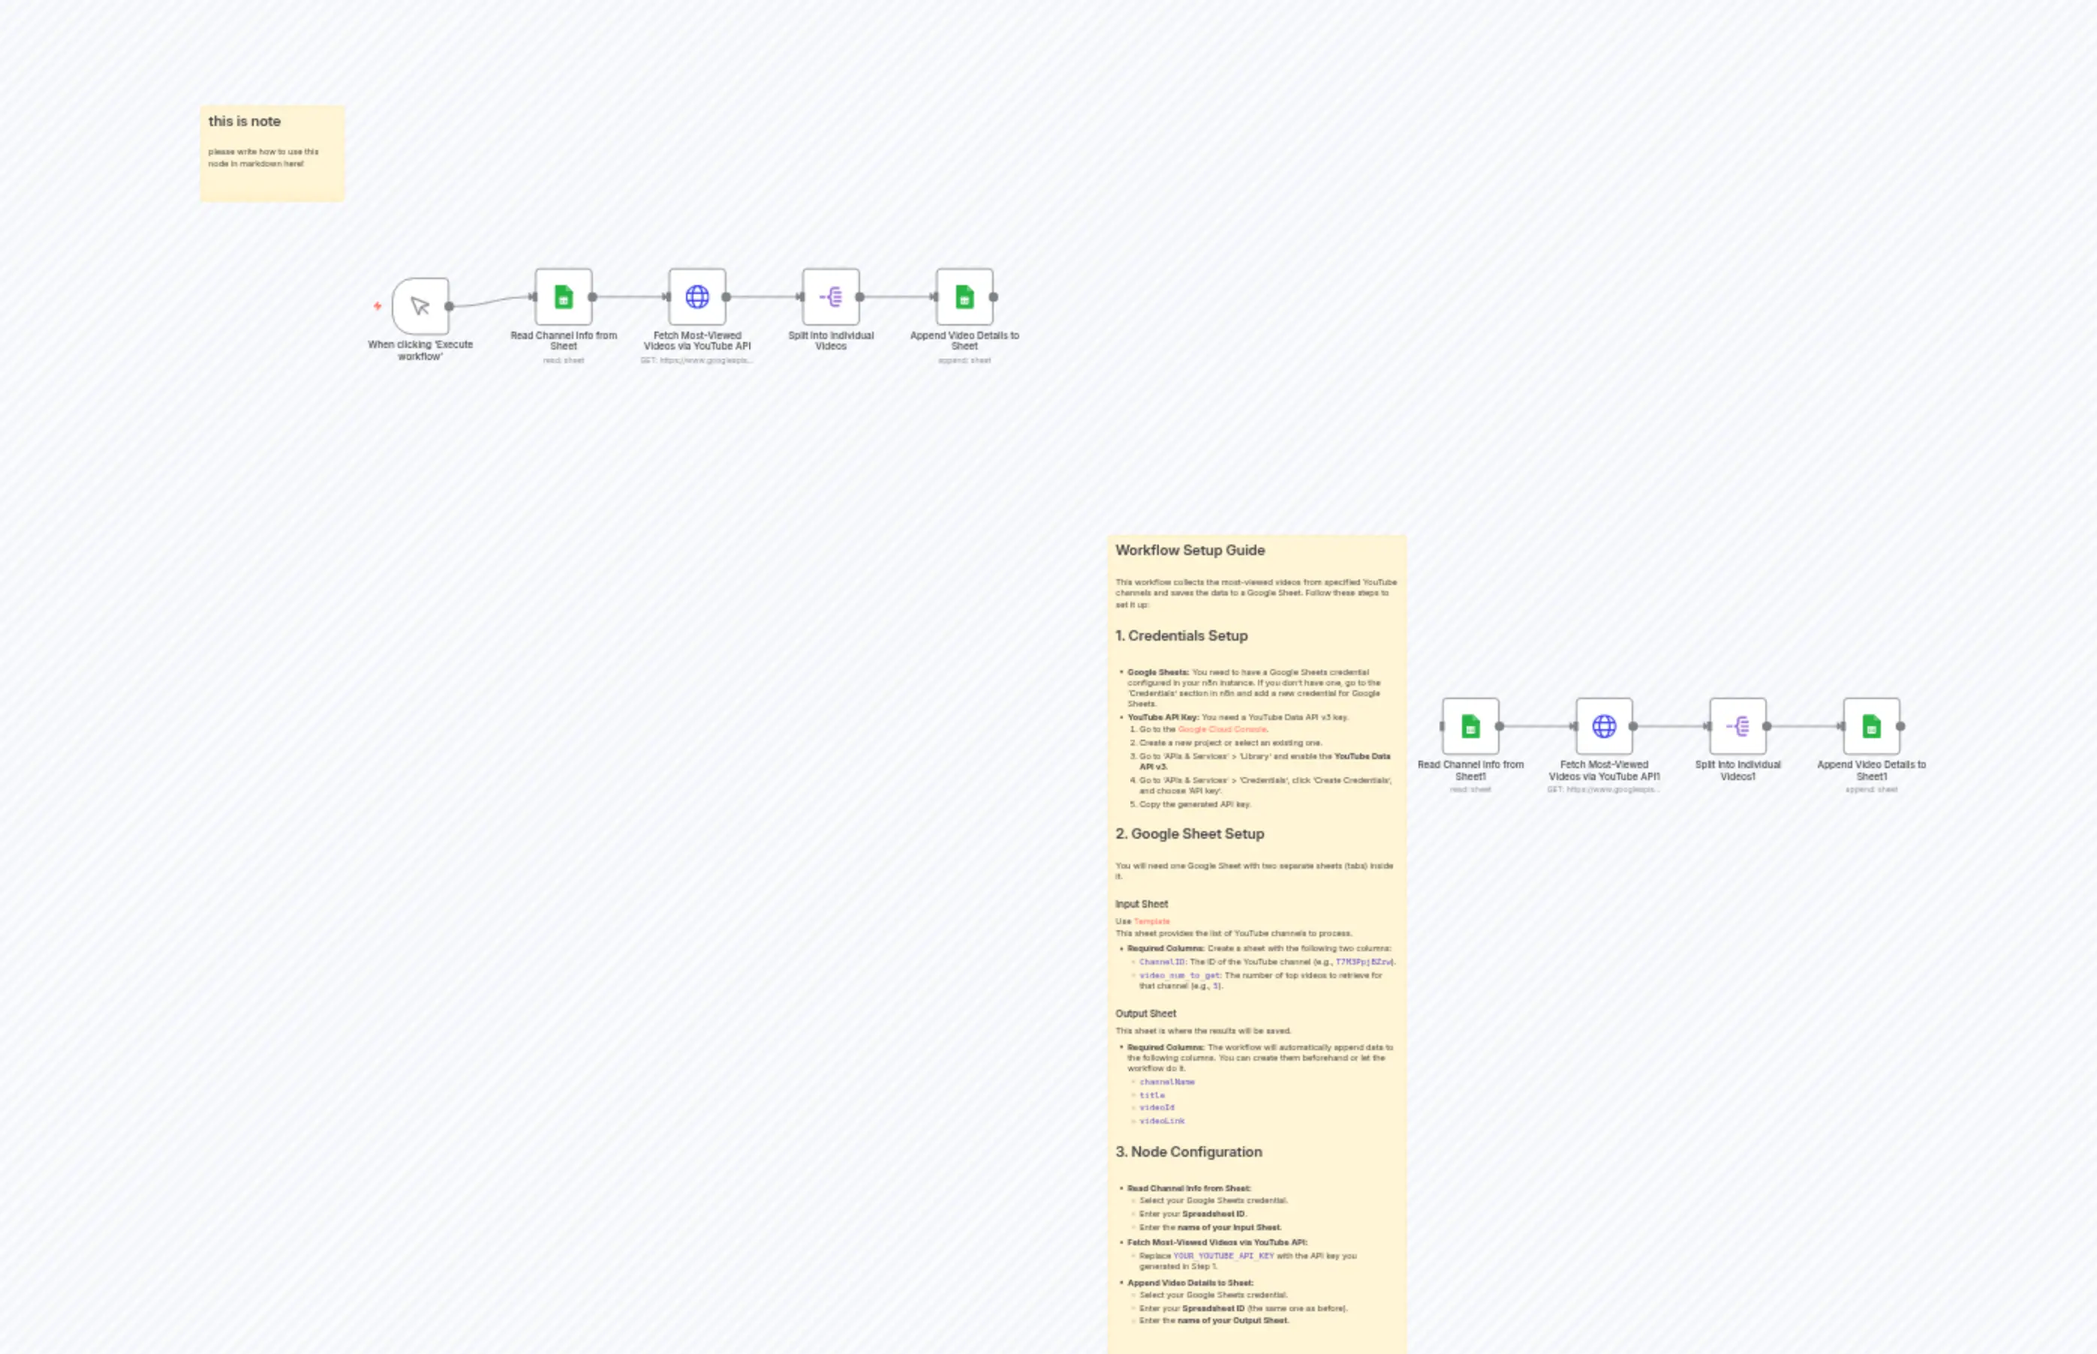2097x1354 pixels.
Task: Click the red trigger lightning bolt icon
Action: pos(378,306)
